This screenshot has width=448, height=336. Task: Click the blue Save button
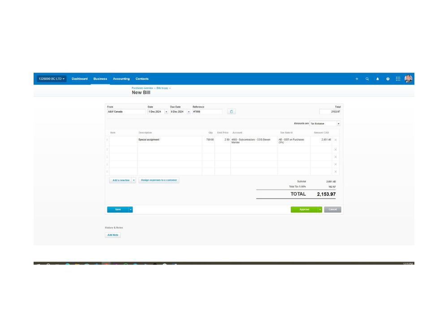coord(118,209)
